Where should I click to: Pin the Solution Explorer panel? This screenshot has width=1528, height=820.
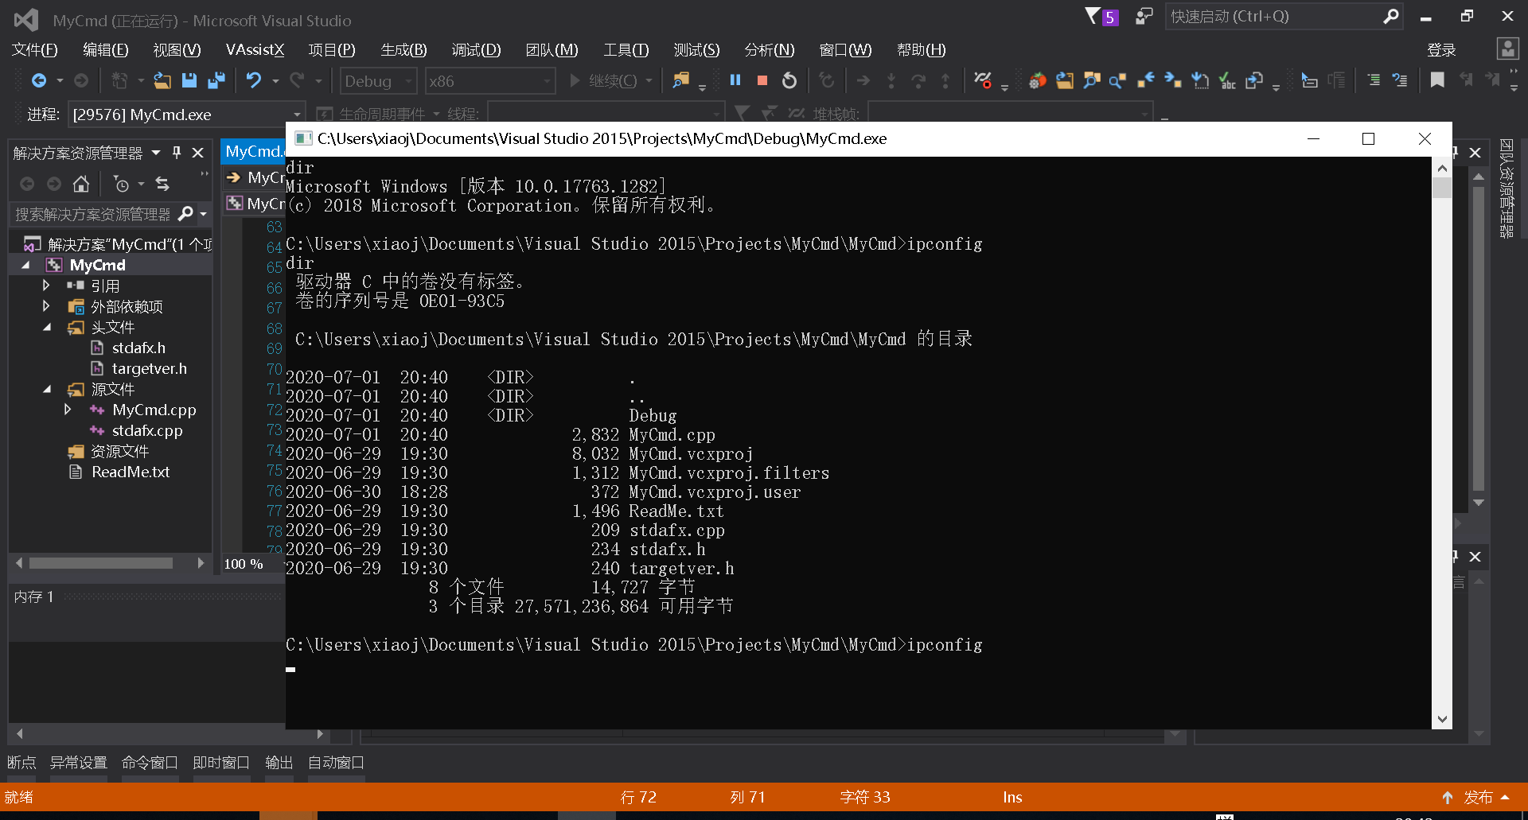point(177,153)
